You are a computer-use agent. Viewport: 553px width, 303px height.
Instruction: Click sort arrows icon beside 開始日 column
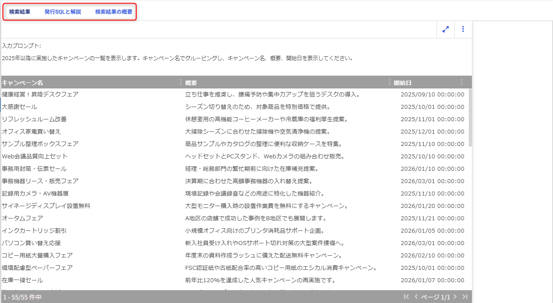[462, 82]
